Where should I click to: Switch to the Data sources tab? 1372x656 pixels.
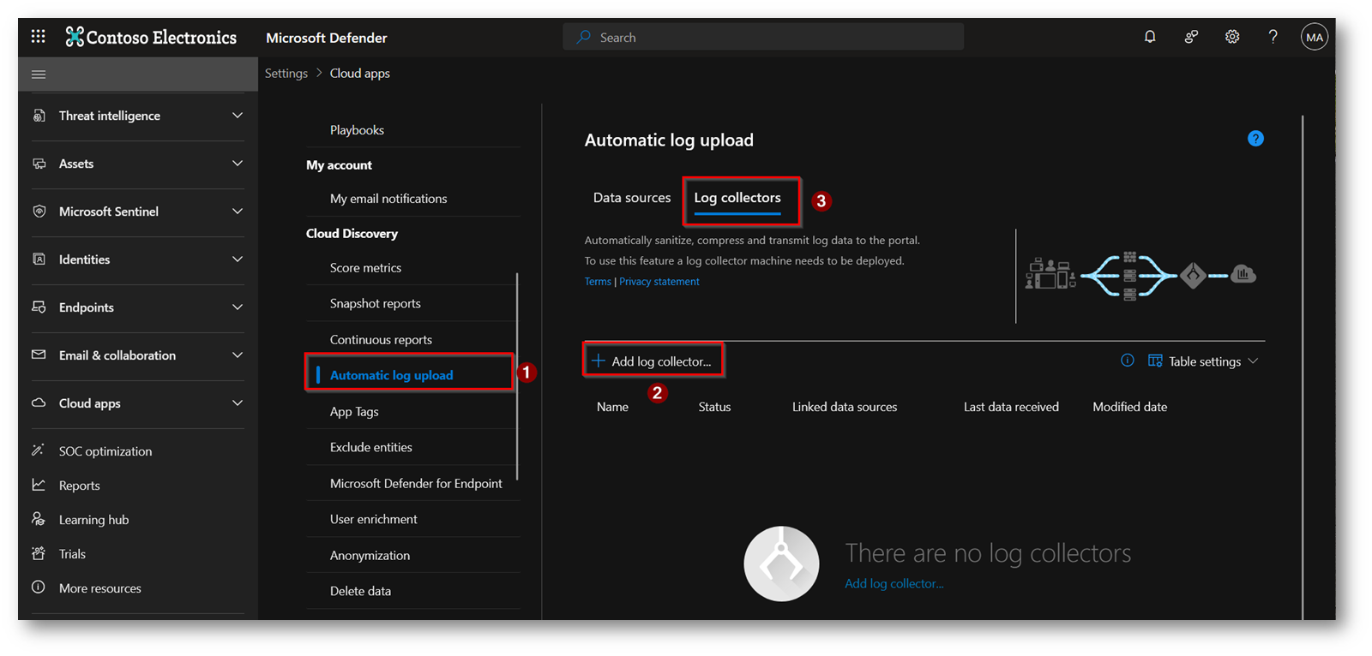632,198
